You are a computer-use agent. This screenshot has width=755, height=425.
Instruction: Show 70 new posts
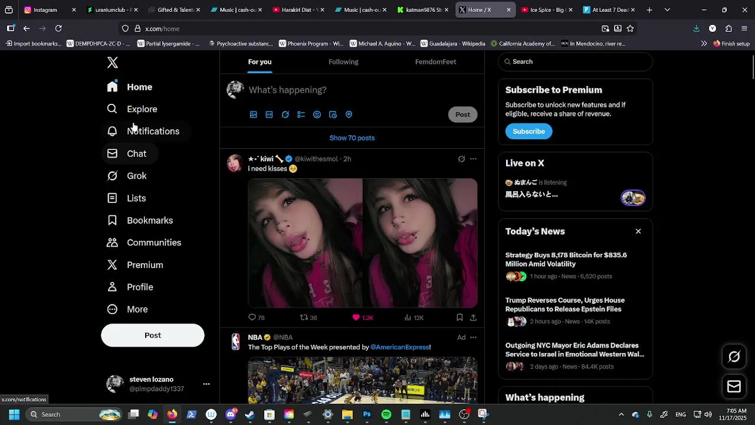click(352, 138)
